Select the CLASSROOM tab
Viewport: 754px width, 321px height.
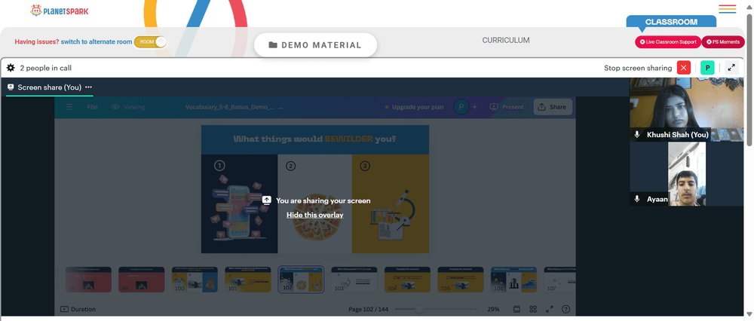(671, 22)
